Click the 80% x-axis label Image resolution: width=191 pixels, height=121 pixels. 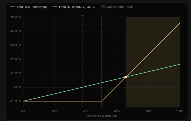click(148, 111)
